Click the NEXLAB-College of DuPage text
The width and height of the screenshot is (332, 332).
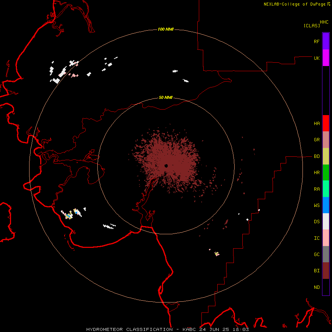(295, 4)
